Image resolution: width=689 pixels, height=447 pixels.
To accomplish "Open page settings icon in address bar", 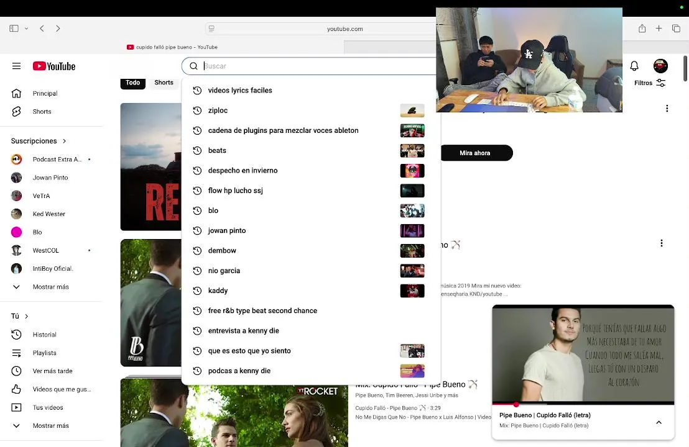I will pos(211,29).
